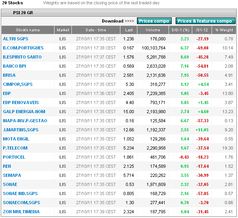This screenshot has width=238, height=218.
Task: Open PORTUCEL stock link
Action: tap(14, 157)
